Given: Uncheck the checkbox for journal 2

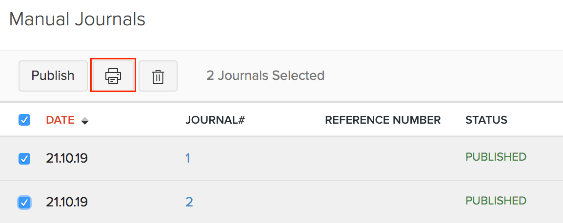Looking at the screenshot, I should click(x=24, y=202).
